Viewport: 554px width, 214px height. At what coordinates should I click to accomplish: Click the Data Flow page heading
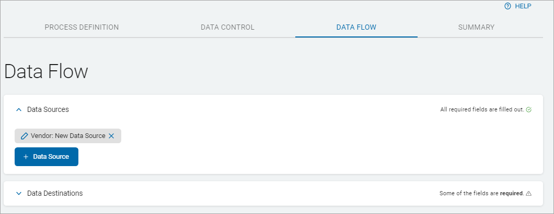coord(46,72)
